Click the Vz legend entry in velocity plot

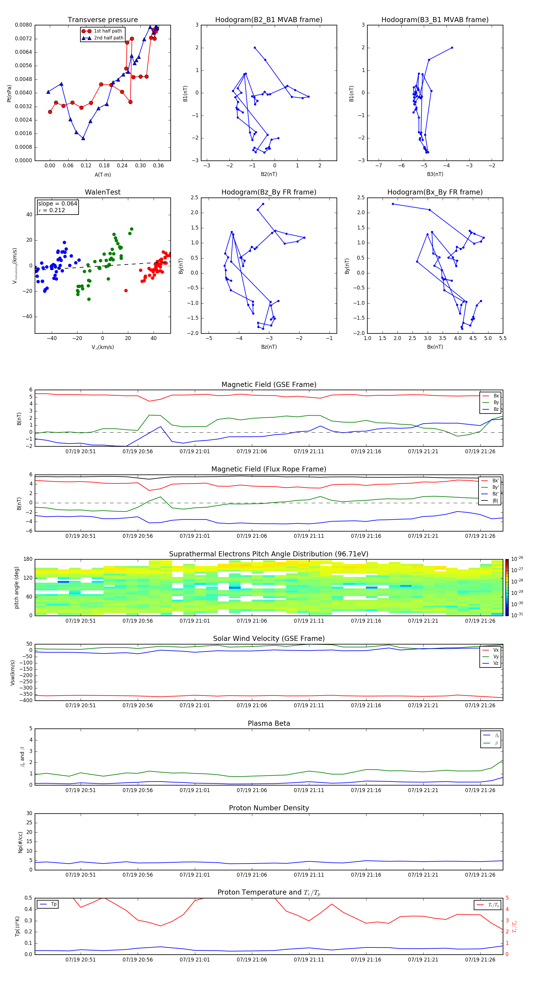click(490, 663)
